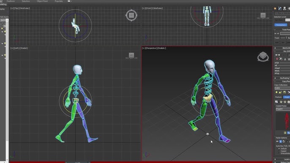Expand the Keyframing Tools rollout

(275, 78)
